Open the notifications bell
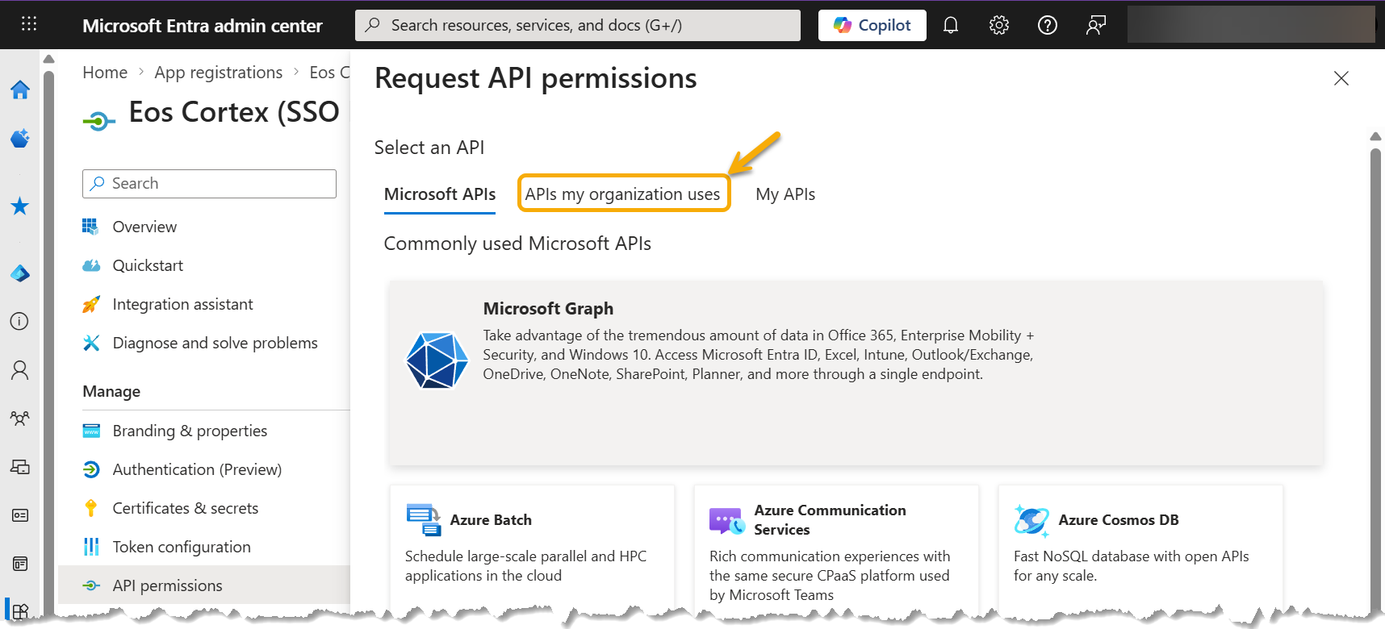Viewport: 1385px width, 629px height. click(951, 25)
